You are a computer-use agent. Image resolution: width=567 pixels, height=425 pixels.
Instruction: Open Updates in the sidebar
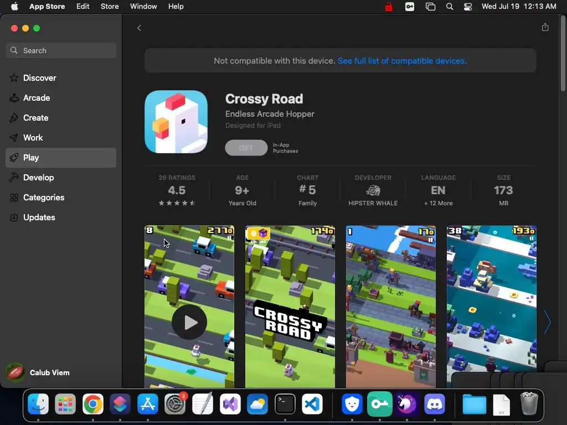(x=61, y=217)
